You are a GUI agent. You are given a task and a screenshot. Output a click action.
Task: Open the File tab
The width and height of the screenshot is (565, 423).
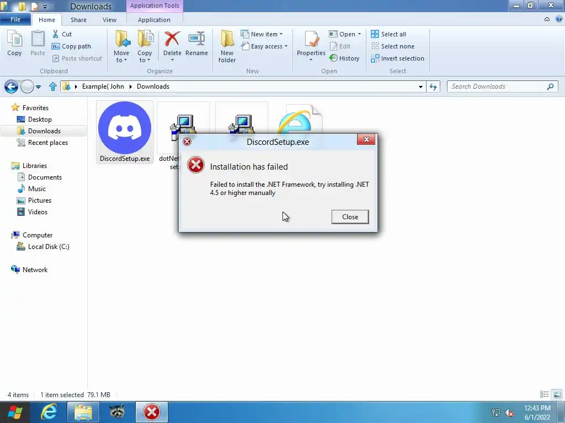pyautogui.click(x=15, y=19)
